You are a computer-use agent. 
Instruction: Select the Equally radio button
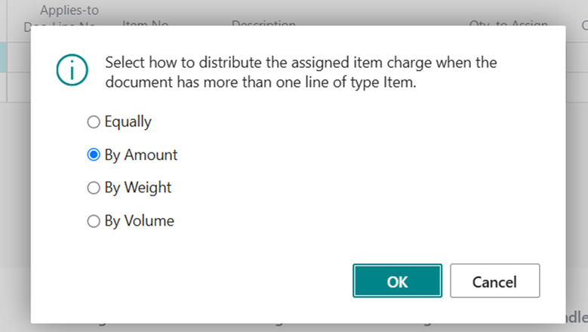coord(94,121)
